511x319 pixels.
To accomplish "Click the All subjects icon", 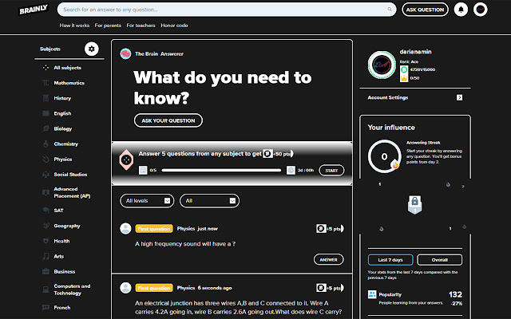I will [x=46, y=67].
